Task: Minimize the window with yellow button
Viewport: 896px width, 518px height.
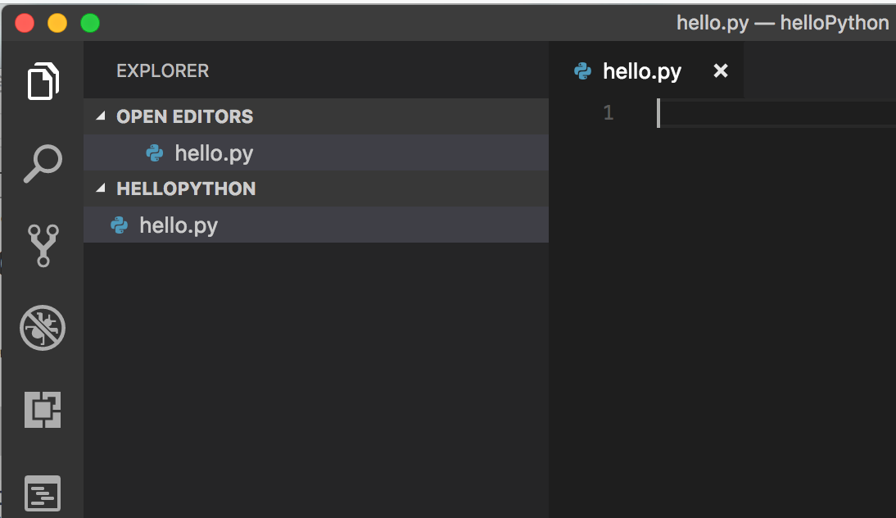Action: (57, 23)
